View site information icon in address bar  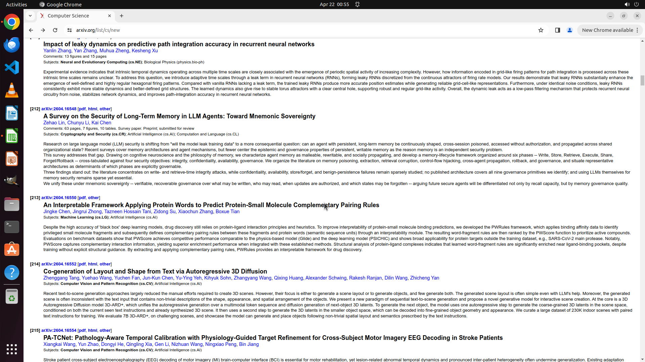coord(70,30)
